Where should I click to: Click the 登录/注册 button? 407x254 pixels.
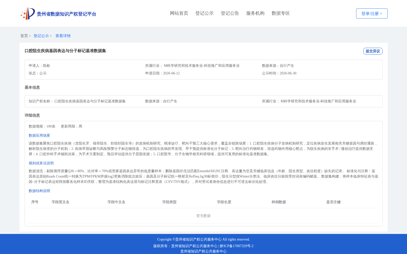pos(372,13)
